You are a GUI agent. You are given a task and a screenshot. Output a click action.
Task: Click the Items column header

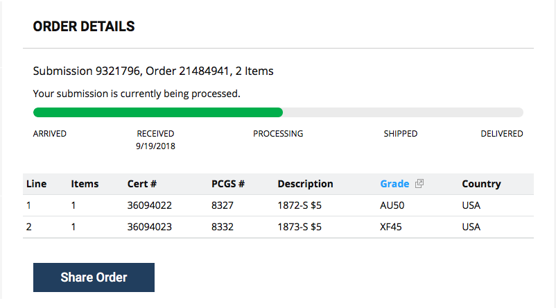[85, 184]
